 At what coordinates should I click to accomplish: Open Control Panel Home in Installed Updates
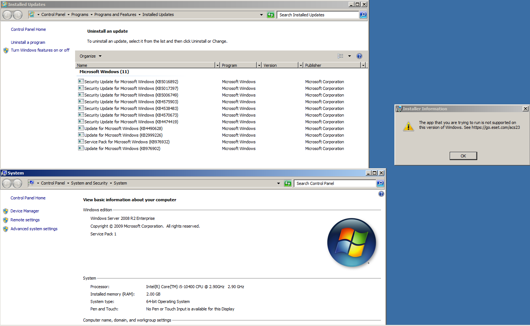coord(28,30)
